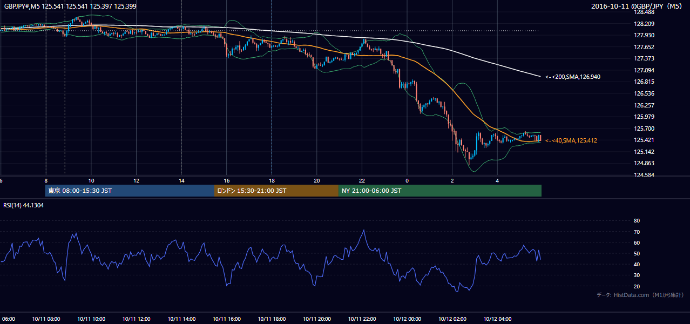
Task: Click RSI axis level 80
Action: coord(637,221)
